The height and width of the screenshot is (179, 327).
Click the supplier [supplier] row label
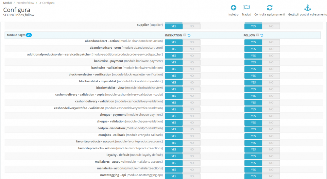point(150,25)
